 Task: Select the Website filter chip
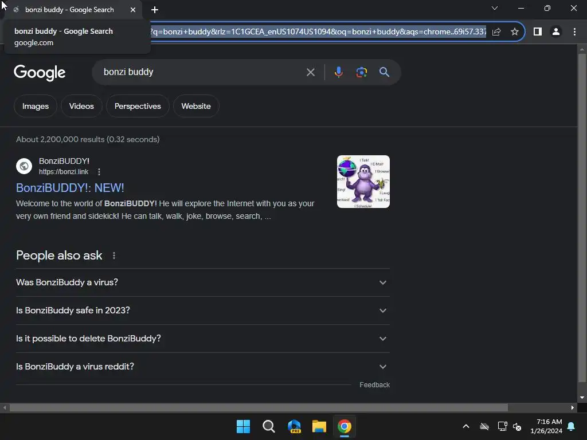[196, 106]
